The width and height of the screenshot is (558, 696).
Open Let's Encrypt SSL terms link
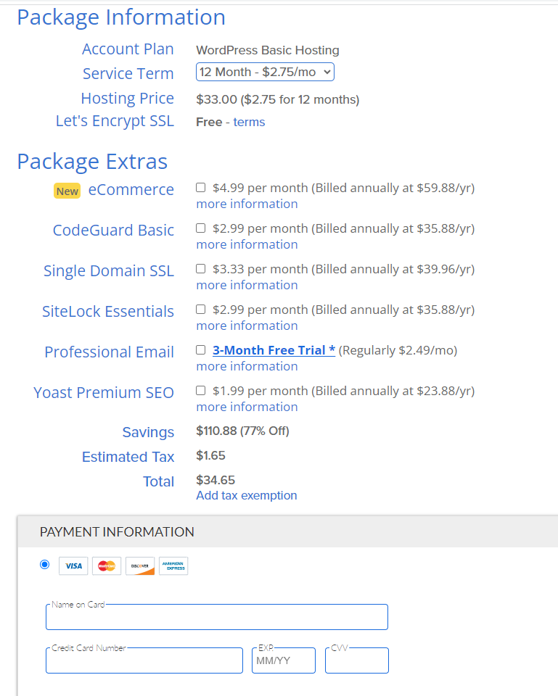click(249, 122)
